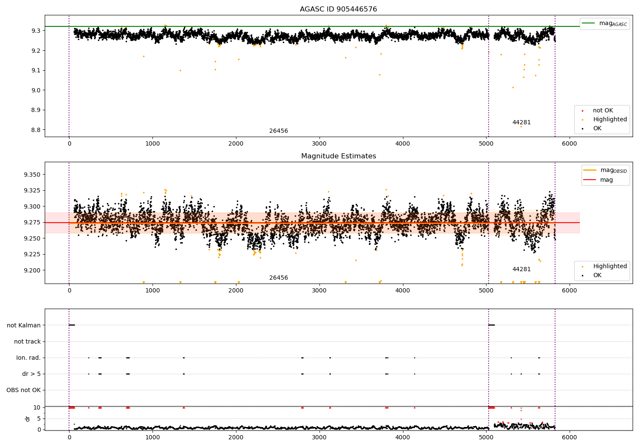Image resolution: width=639 pixels, height=447 pixels.
Task: Click the 10 tick on the dr axis
Action: point(37,407)
